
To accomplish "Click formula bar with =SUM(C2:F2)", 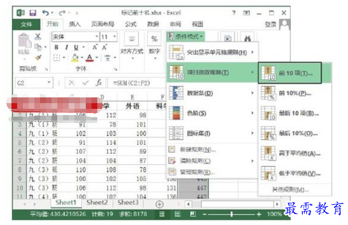I will click(x=137, y=83).
